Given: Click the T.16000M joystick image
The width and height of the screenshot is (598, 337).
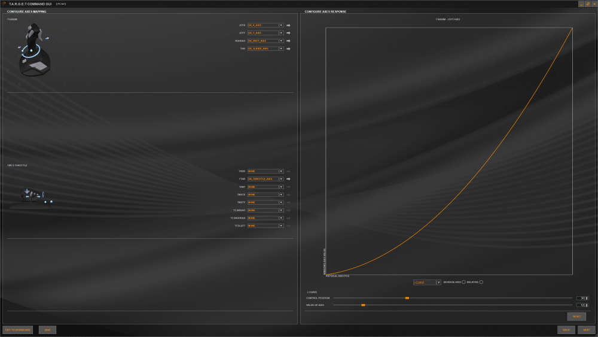Looking at the screenshot, I should point(34,50).
